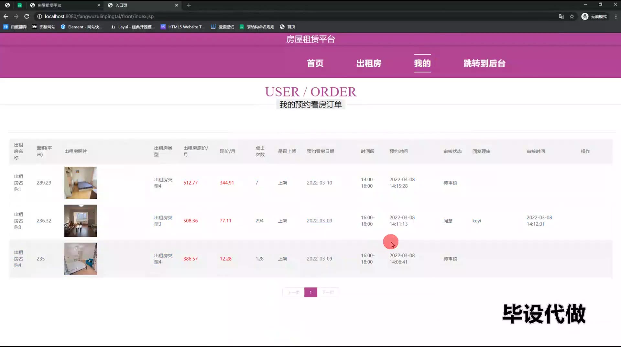Click the bookmark star icon

pyautogui.click(x=572, y=17)
